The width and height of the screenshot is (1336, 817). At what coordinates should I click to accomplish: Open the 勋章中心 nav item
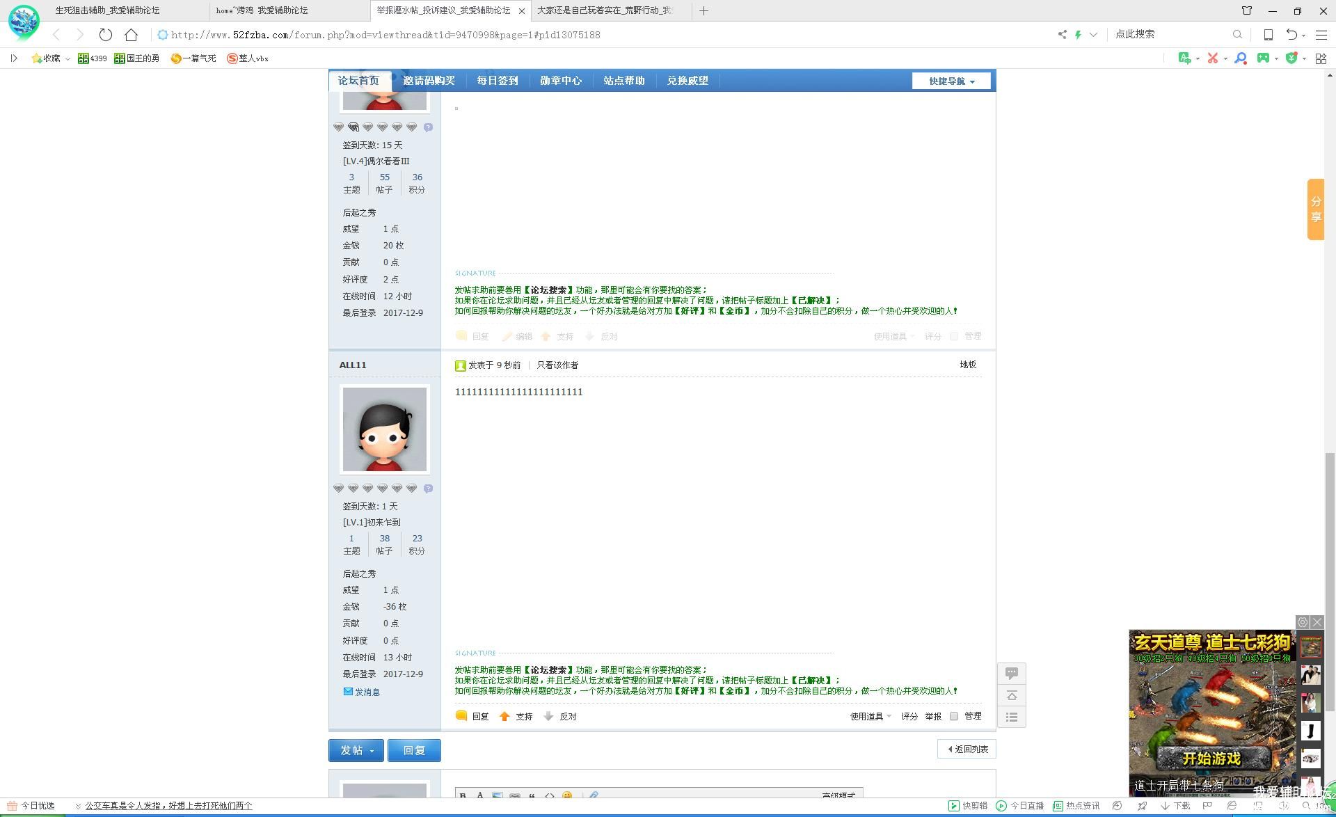560,81
